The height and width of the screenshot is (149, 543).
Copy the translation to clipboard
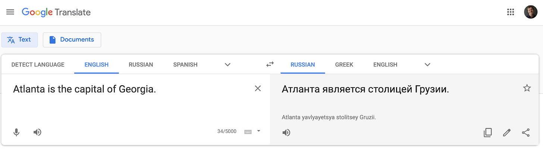pos(487,132)
